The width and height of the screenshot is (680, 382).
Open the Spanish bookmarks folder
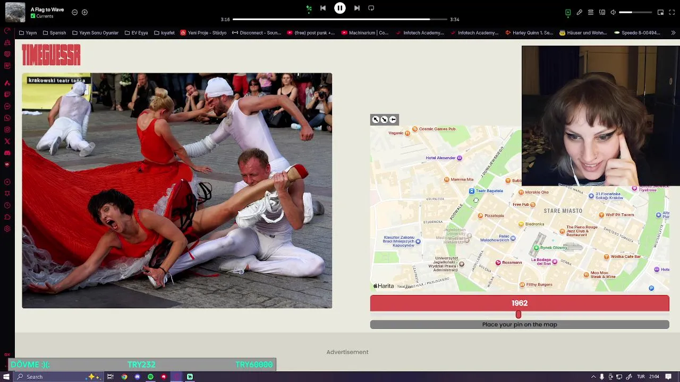pos(54,33)
